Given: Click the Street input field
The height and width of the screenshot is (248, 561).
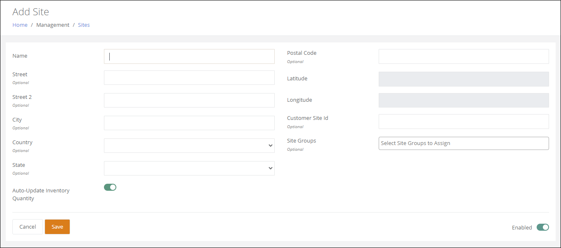Looking at the screenshot, I should coord(189,77).
